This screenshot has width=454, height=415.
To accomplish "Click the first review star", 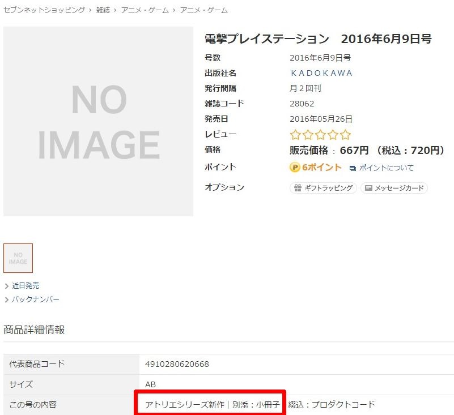I will point(295,135).
